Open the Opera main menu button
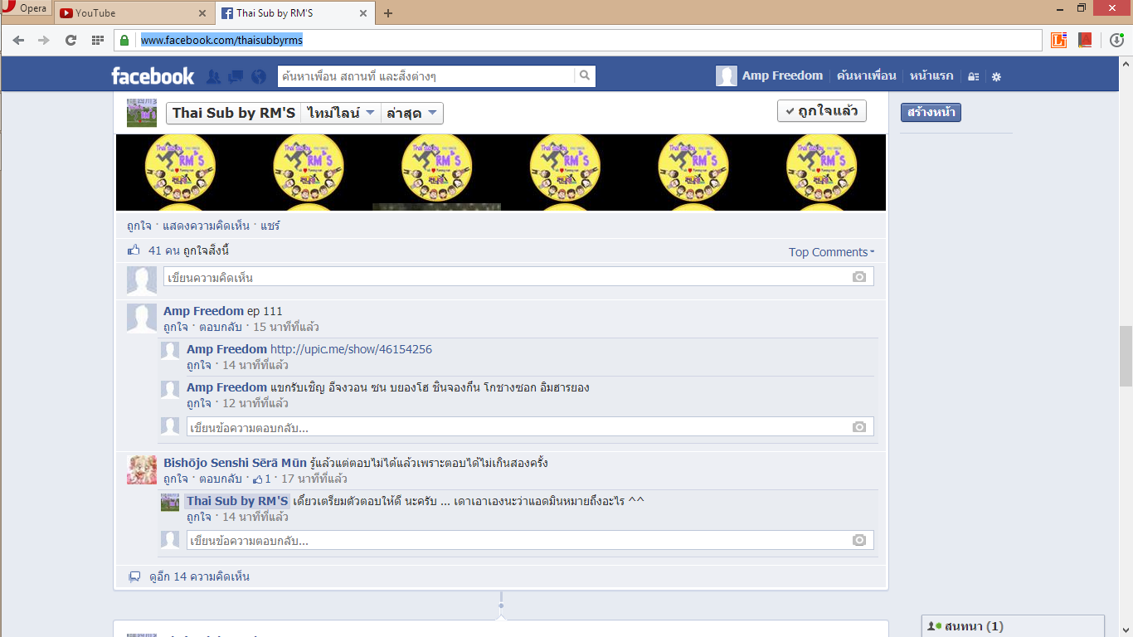 (25, 9)
